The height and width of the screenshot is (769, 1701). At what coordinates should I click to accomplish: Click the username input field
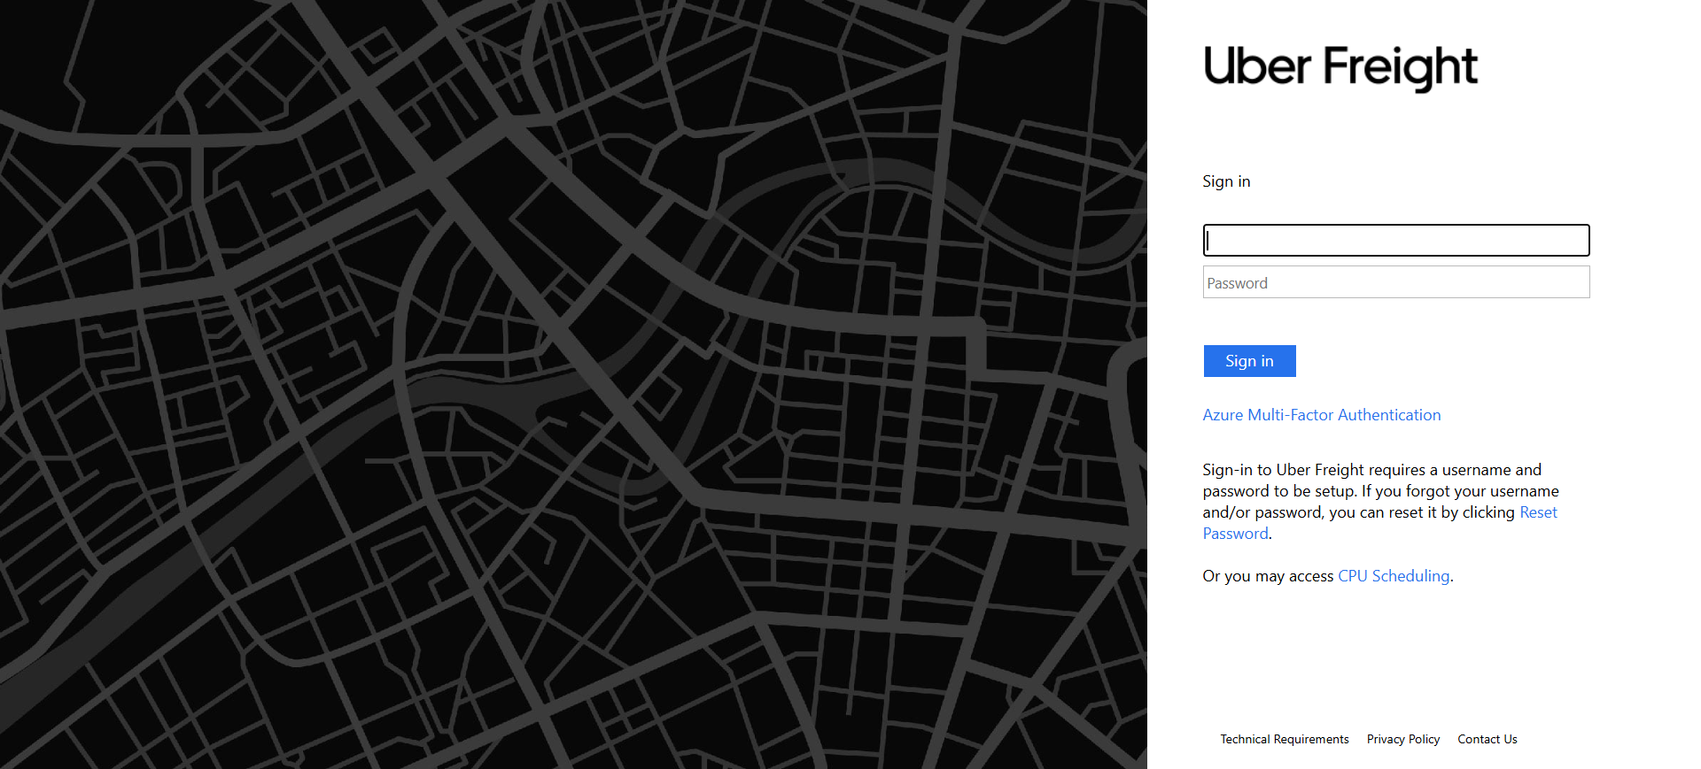pos(1396,240)
